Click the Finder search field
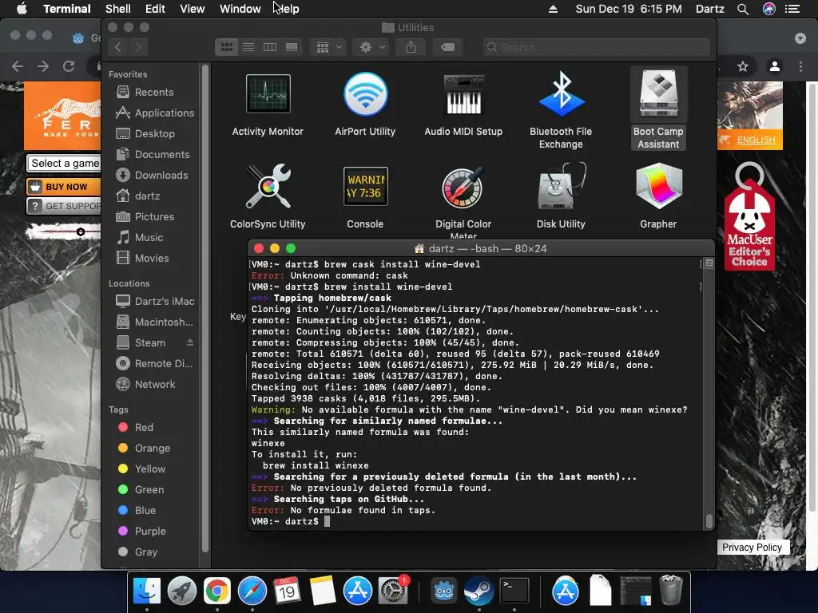Viewport: 818px width, 613px height. (596, 47)
